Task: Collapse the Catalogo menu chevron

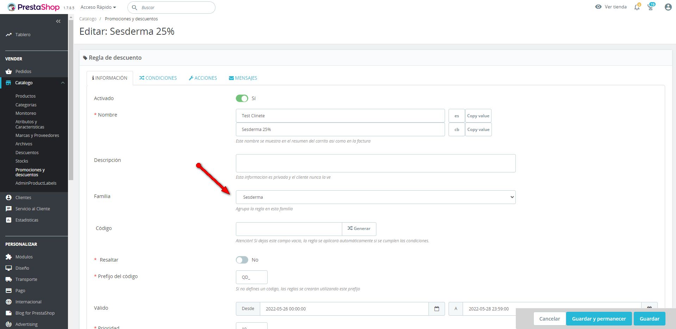Action: pyautogui.click(x=63, y=83)
